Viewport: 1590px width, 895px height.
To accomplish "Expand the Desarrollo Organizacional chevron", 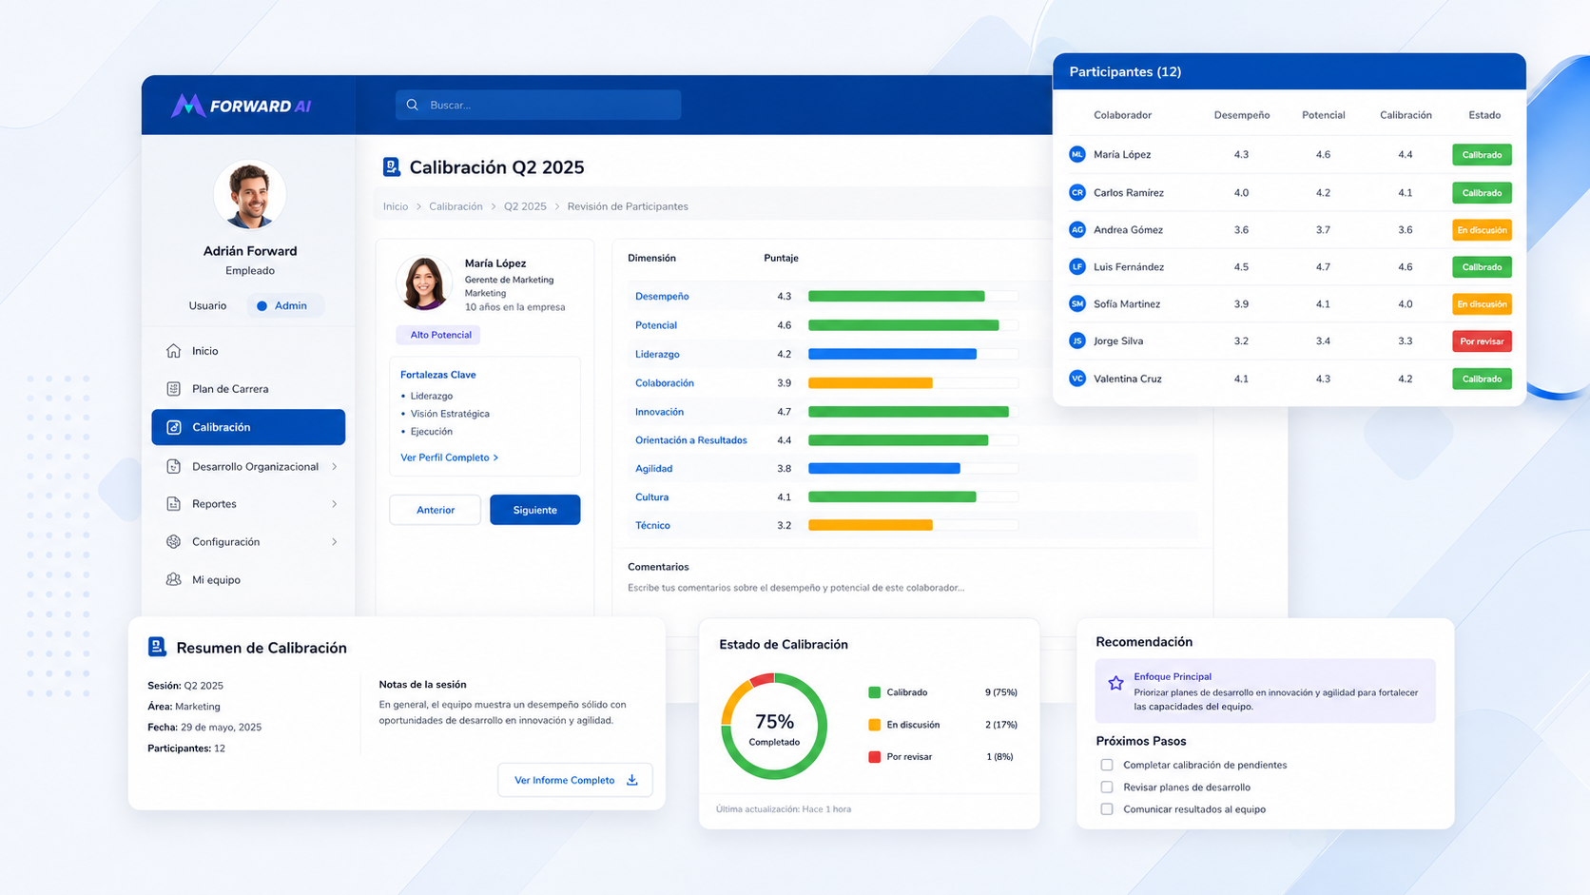I will [335, 467].
